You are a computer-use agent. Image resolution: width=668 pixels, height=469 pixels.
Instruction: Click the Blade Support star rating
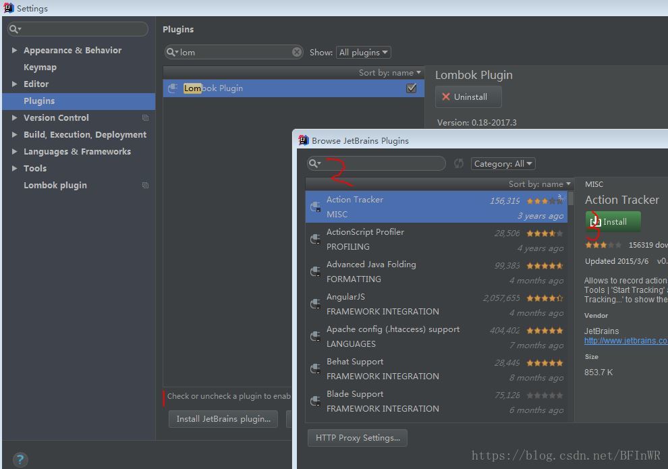point(545,395)
